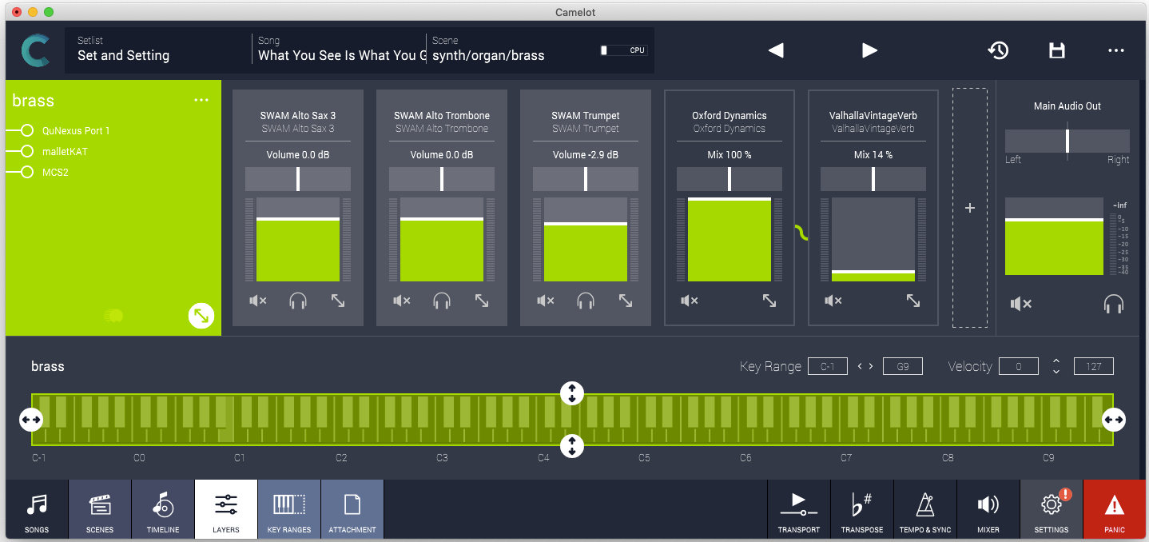Save with the floppy disk icon
This screenshot has height=542, width=1149.
coord(1057,50)
